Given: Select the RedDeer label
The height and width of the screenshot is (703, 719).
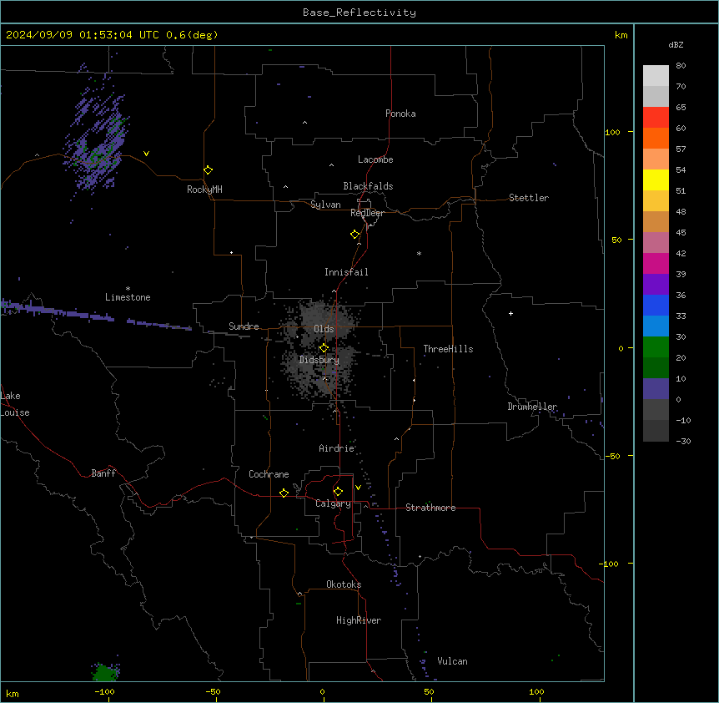Looking at the screenshot, I should click(x=367, y=213).
